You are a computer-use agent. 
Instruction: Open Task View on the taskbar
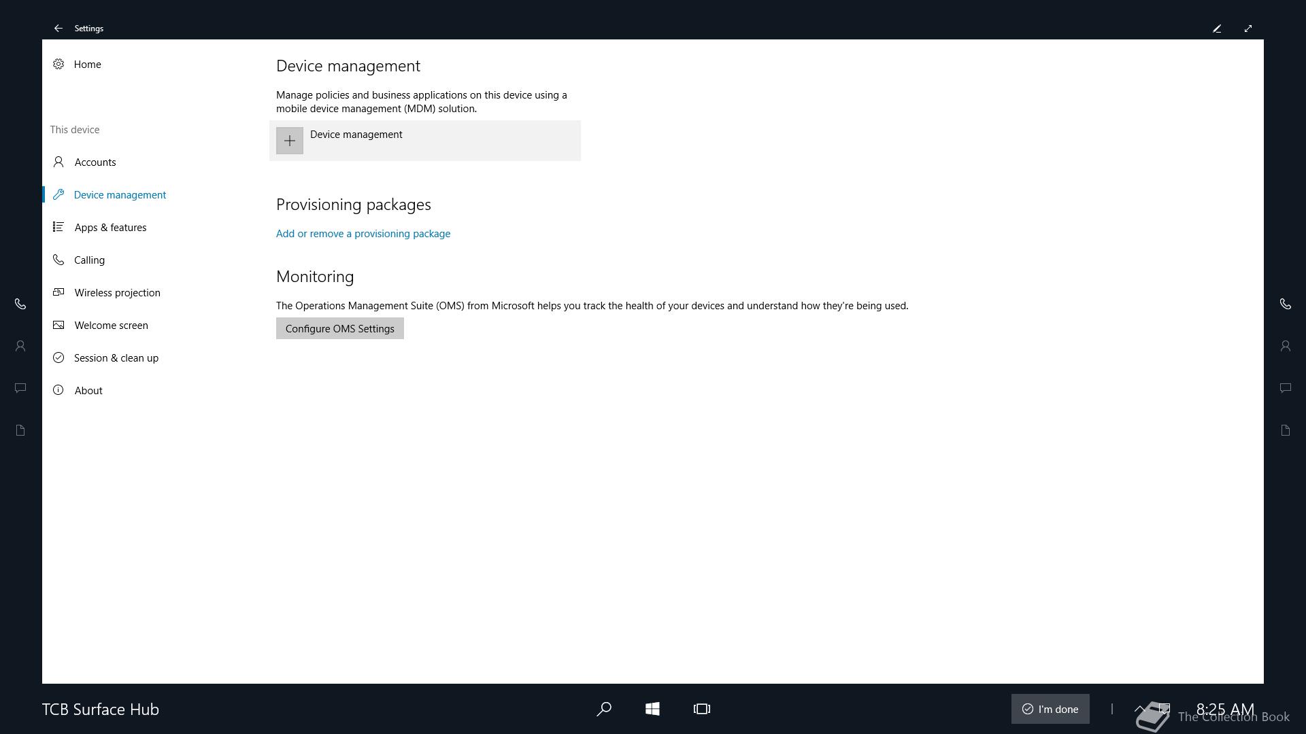702,709
